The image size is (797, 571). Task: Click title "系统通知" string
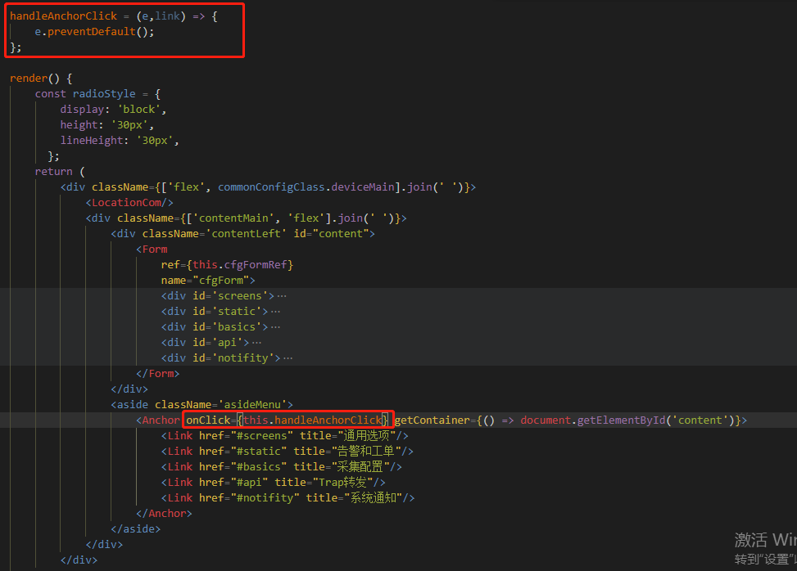coord(373,498)
